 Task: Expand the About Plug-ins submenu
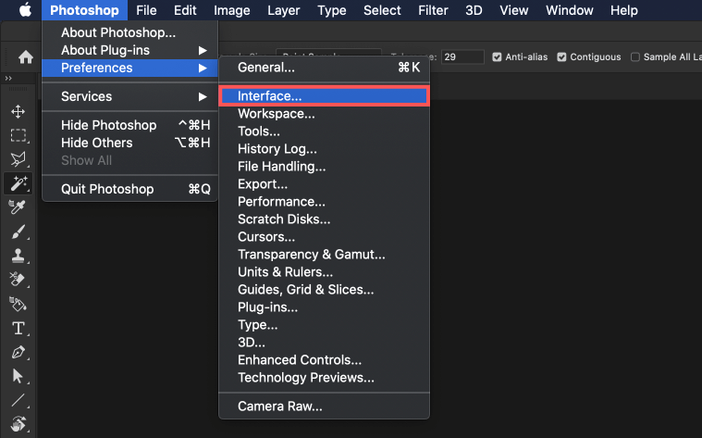click(x=129, y=50)
